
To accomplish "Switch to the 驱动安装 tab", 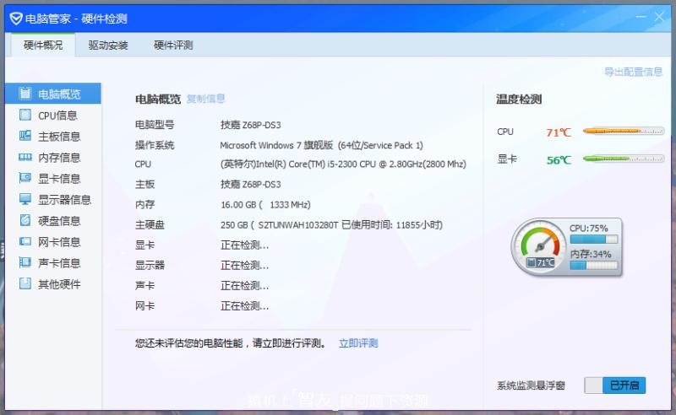I will pyautogui.click(x=108, y=46).
